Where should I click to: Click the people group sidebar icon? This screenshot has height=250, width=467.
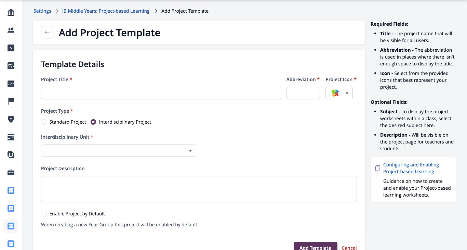pos(11,30)
